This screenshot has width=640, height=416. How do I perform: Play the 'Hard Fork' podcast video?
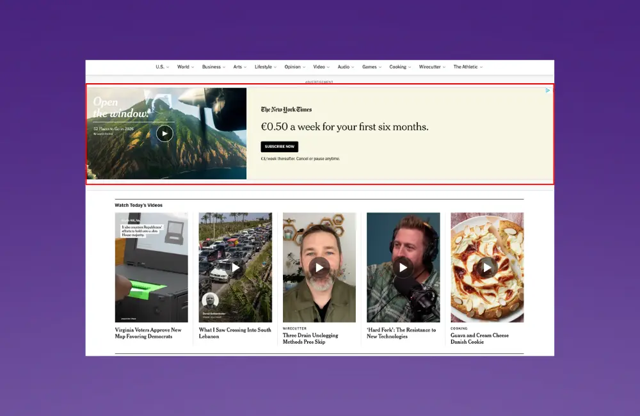coord(403,268)
